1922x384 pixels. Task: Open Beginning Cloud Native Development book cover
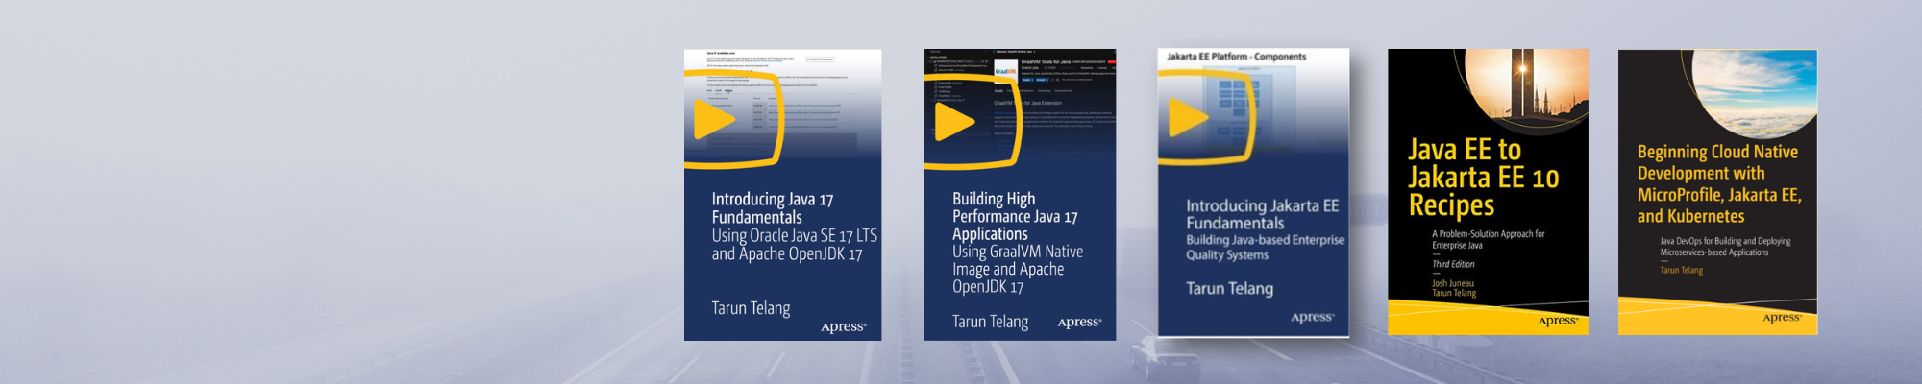coord(1717,192)
